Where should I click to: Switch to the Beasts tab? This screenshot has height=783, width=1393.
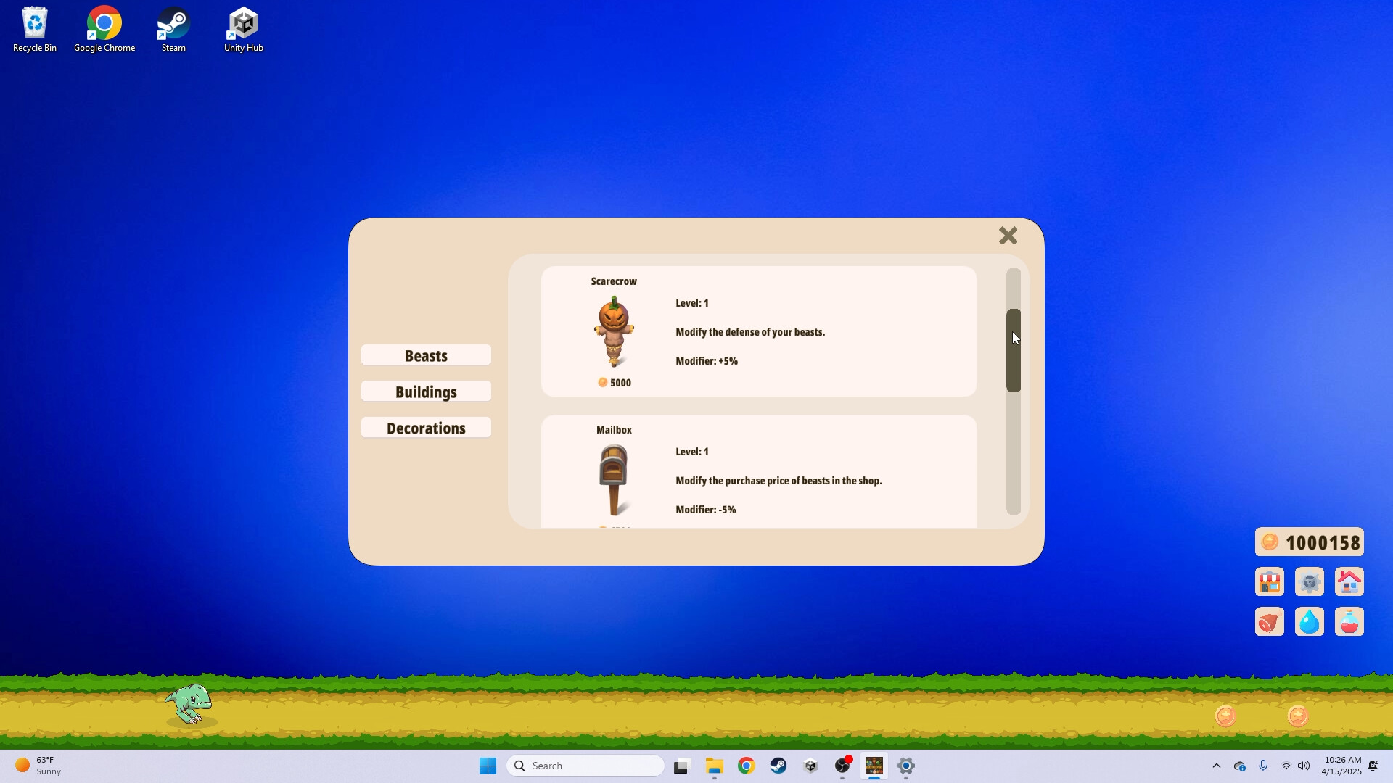pyautogui.click(x=426, y=355)
